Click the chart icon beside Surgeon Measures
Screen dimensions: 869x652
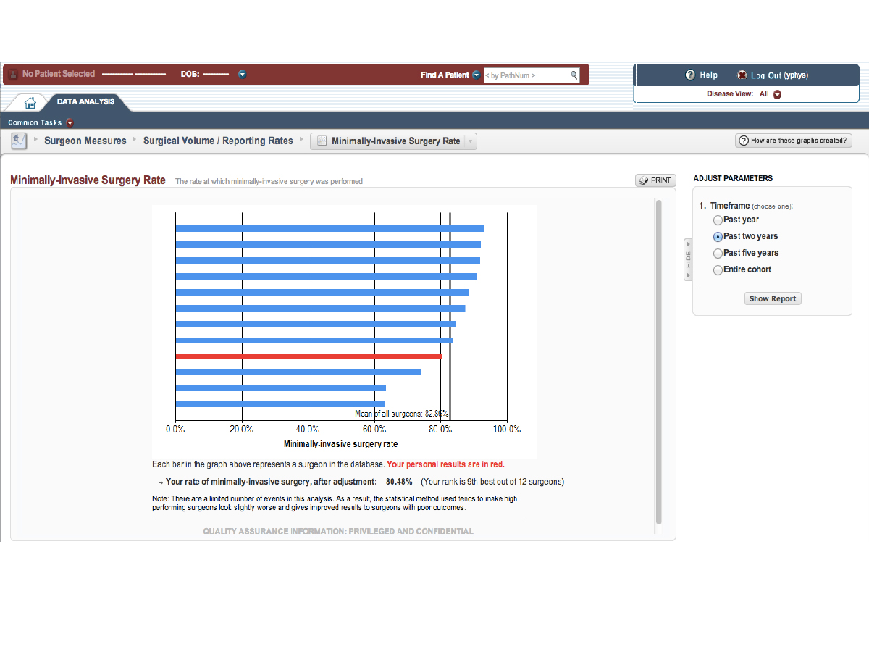[x=19, y=141]
